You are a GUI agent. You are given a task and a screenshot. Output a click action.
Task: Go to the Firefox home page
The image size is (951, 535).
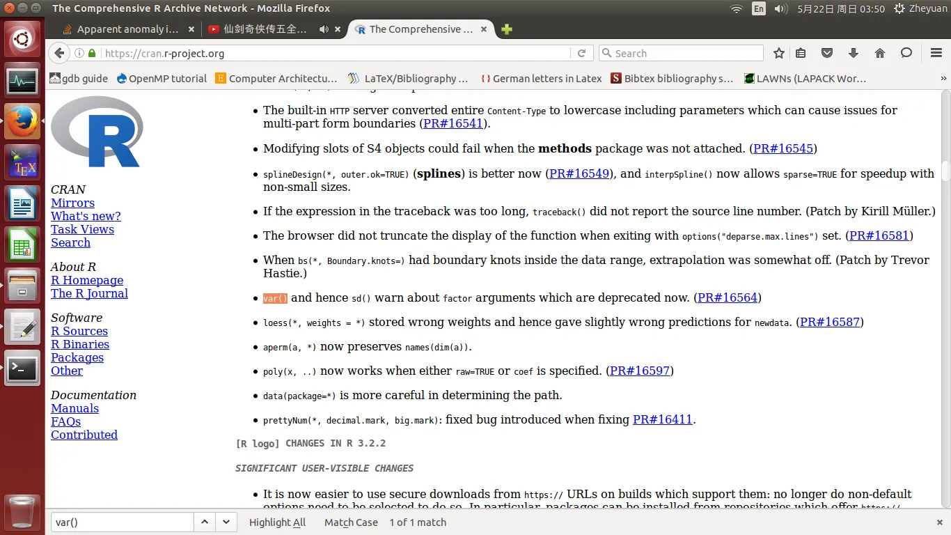point(880,53)
